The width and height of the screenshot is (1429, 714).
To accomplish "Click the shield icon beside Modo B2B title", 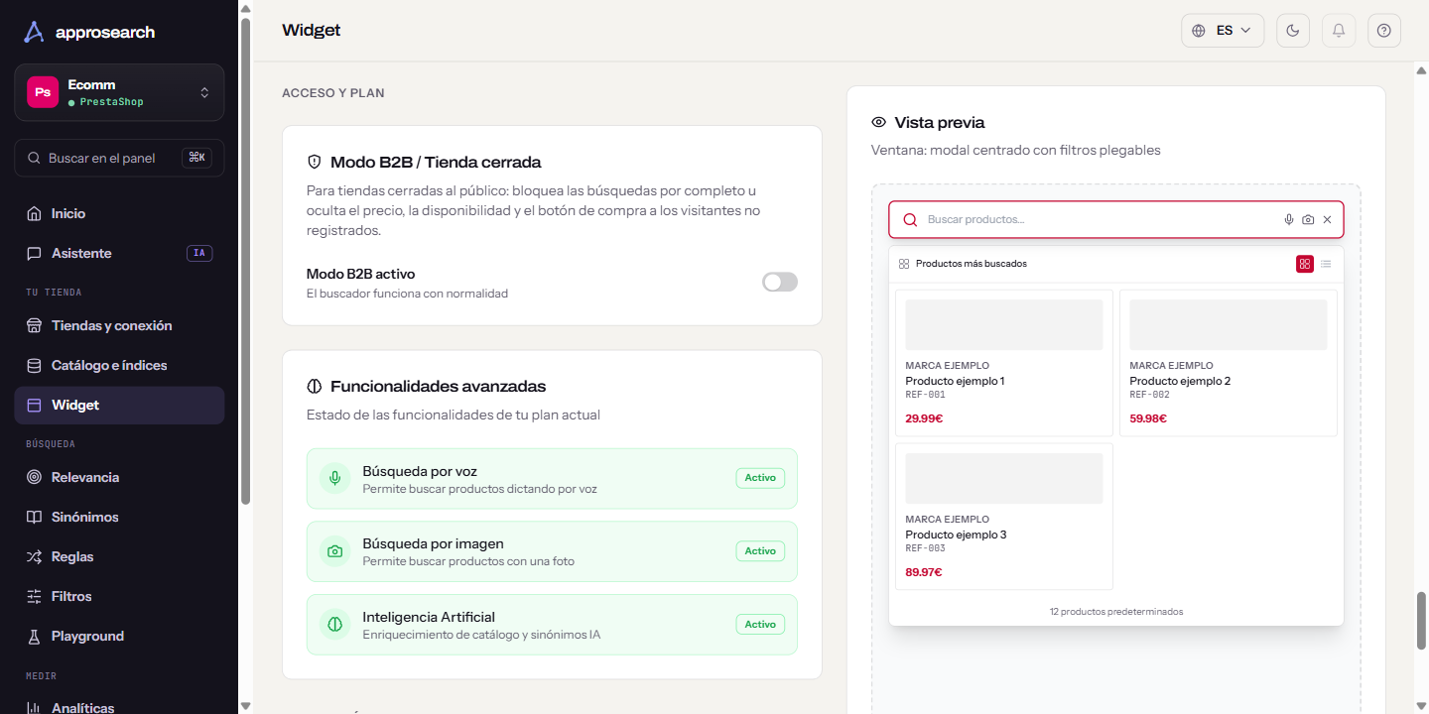I will click(x=315, y=162).
